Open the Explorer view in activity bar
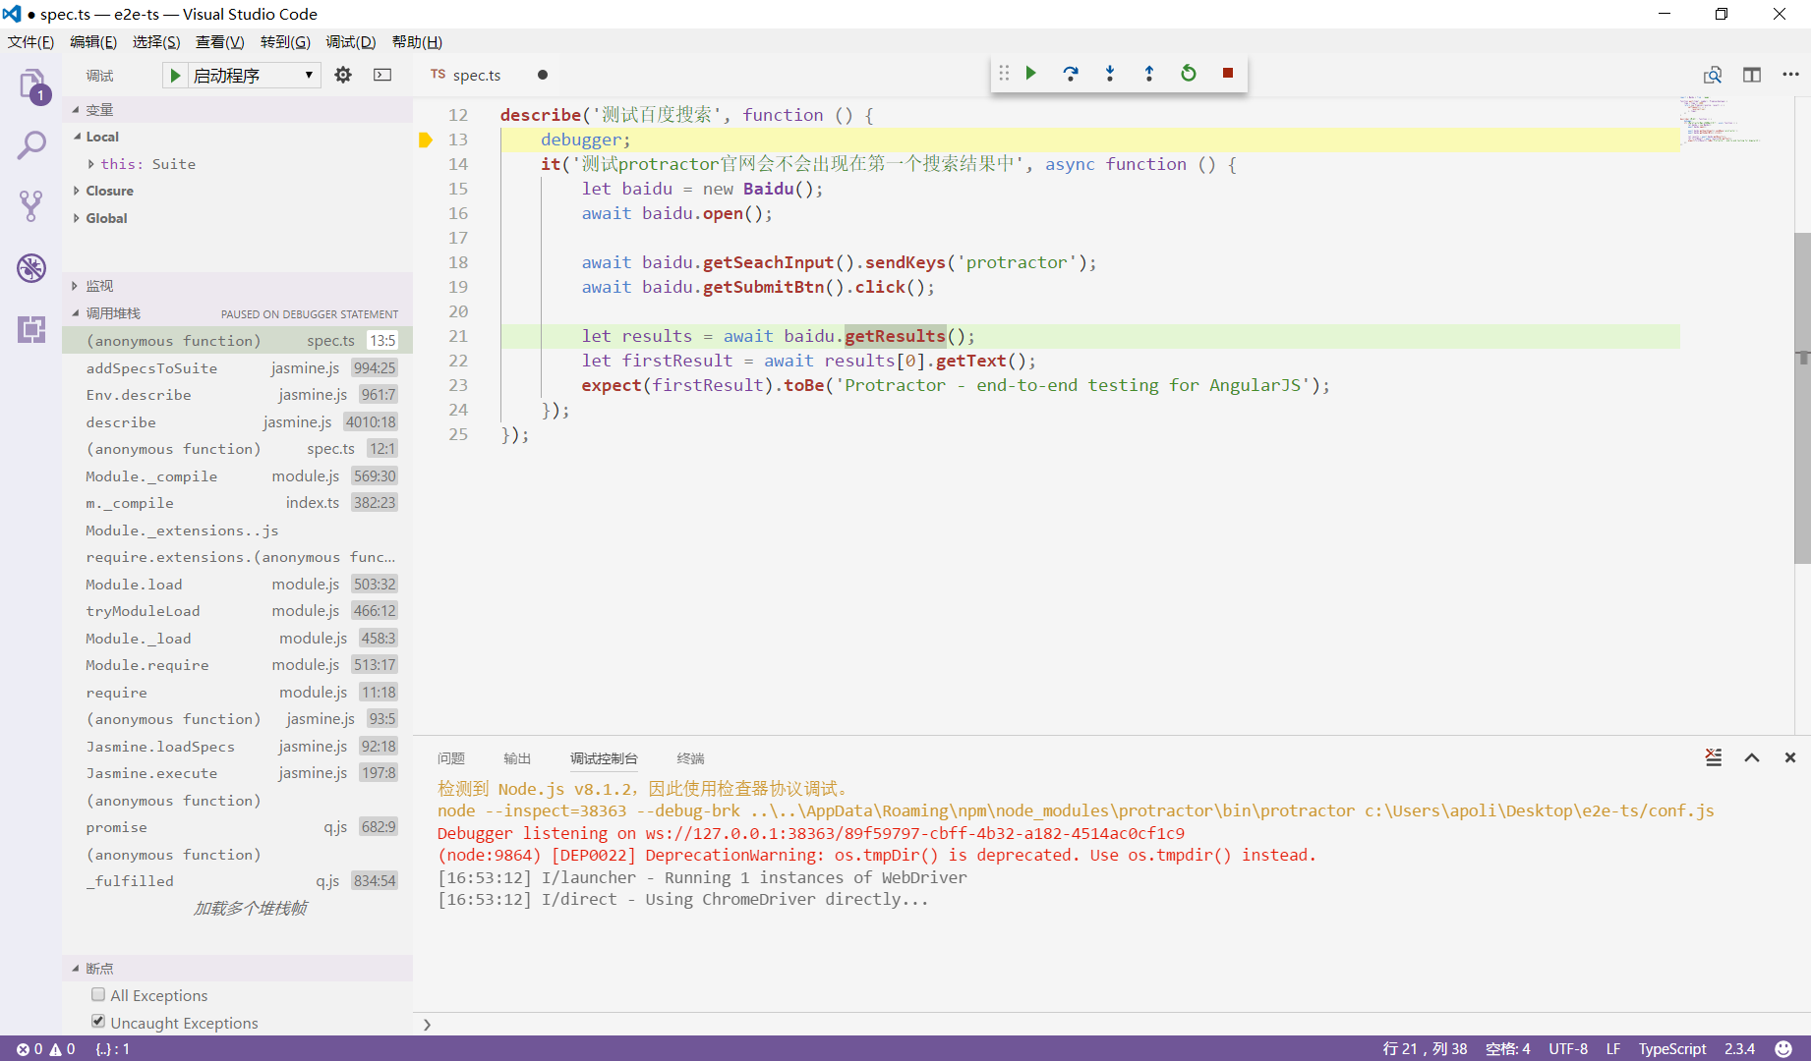 pos(31,85)
